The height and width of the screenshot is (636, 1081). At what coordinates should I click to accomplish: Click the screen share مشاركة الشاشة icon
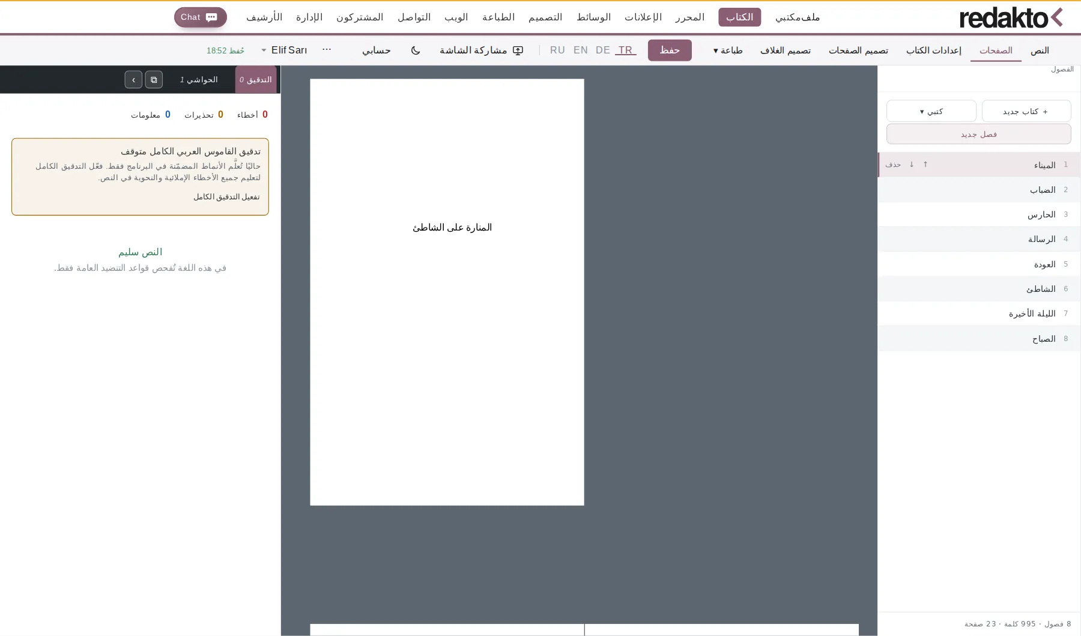point(518,50)
